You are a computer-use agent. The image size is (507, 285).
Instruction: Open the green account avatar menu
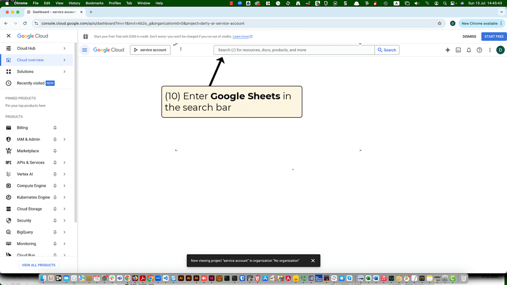click(500, 50)
